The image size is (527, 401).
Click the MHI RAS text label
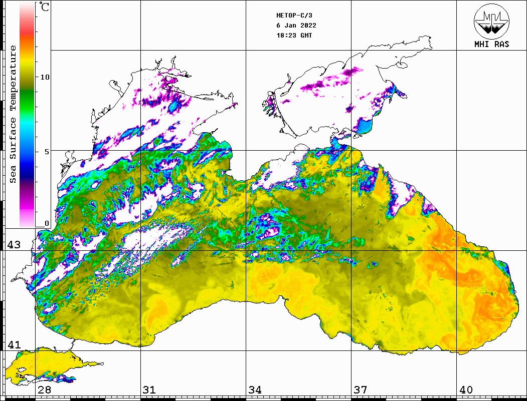[x=492, y=44]
